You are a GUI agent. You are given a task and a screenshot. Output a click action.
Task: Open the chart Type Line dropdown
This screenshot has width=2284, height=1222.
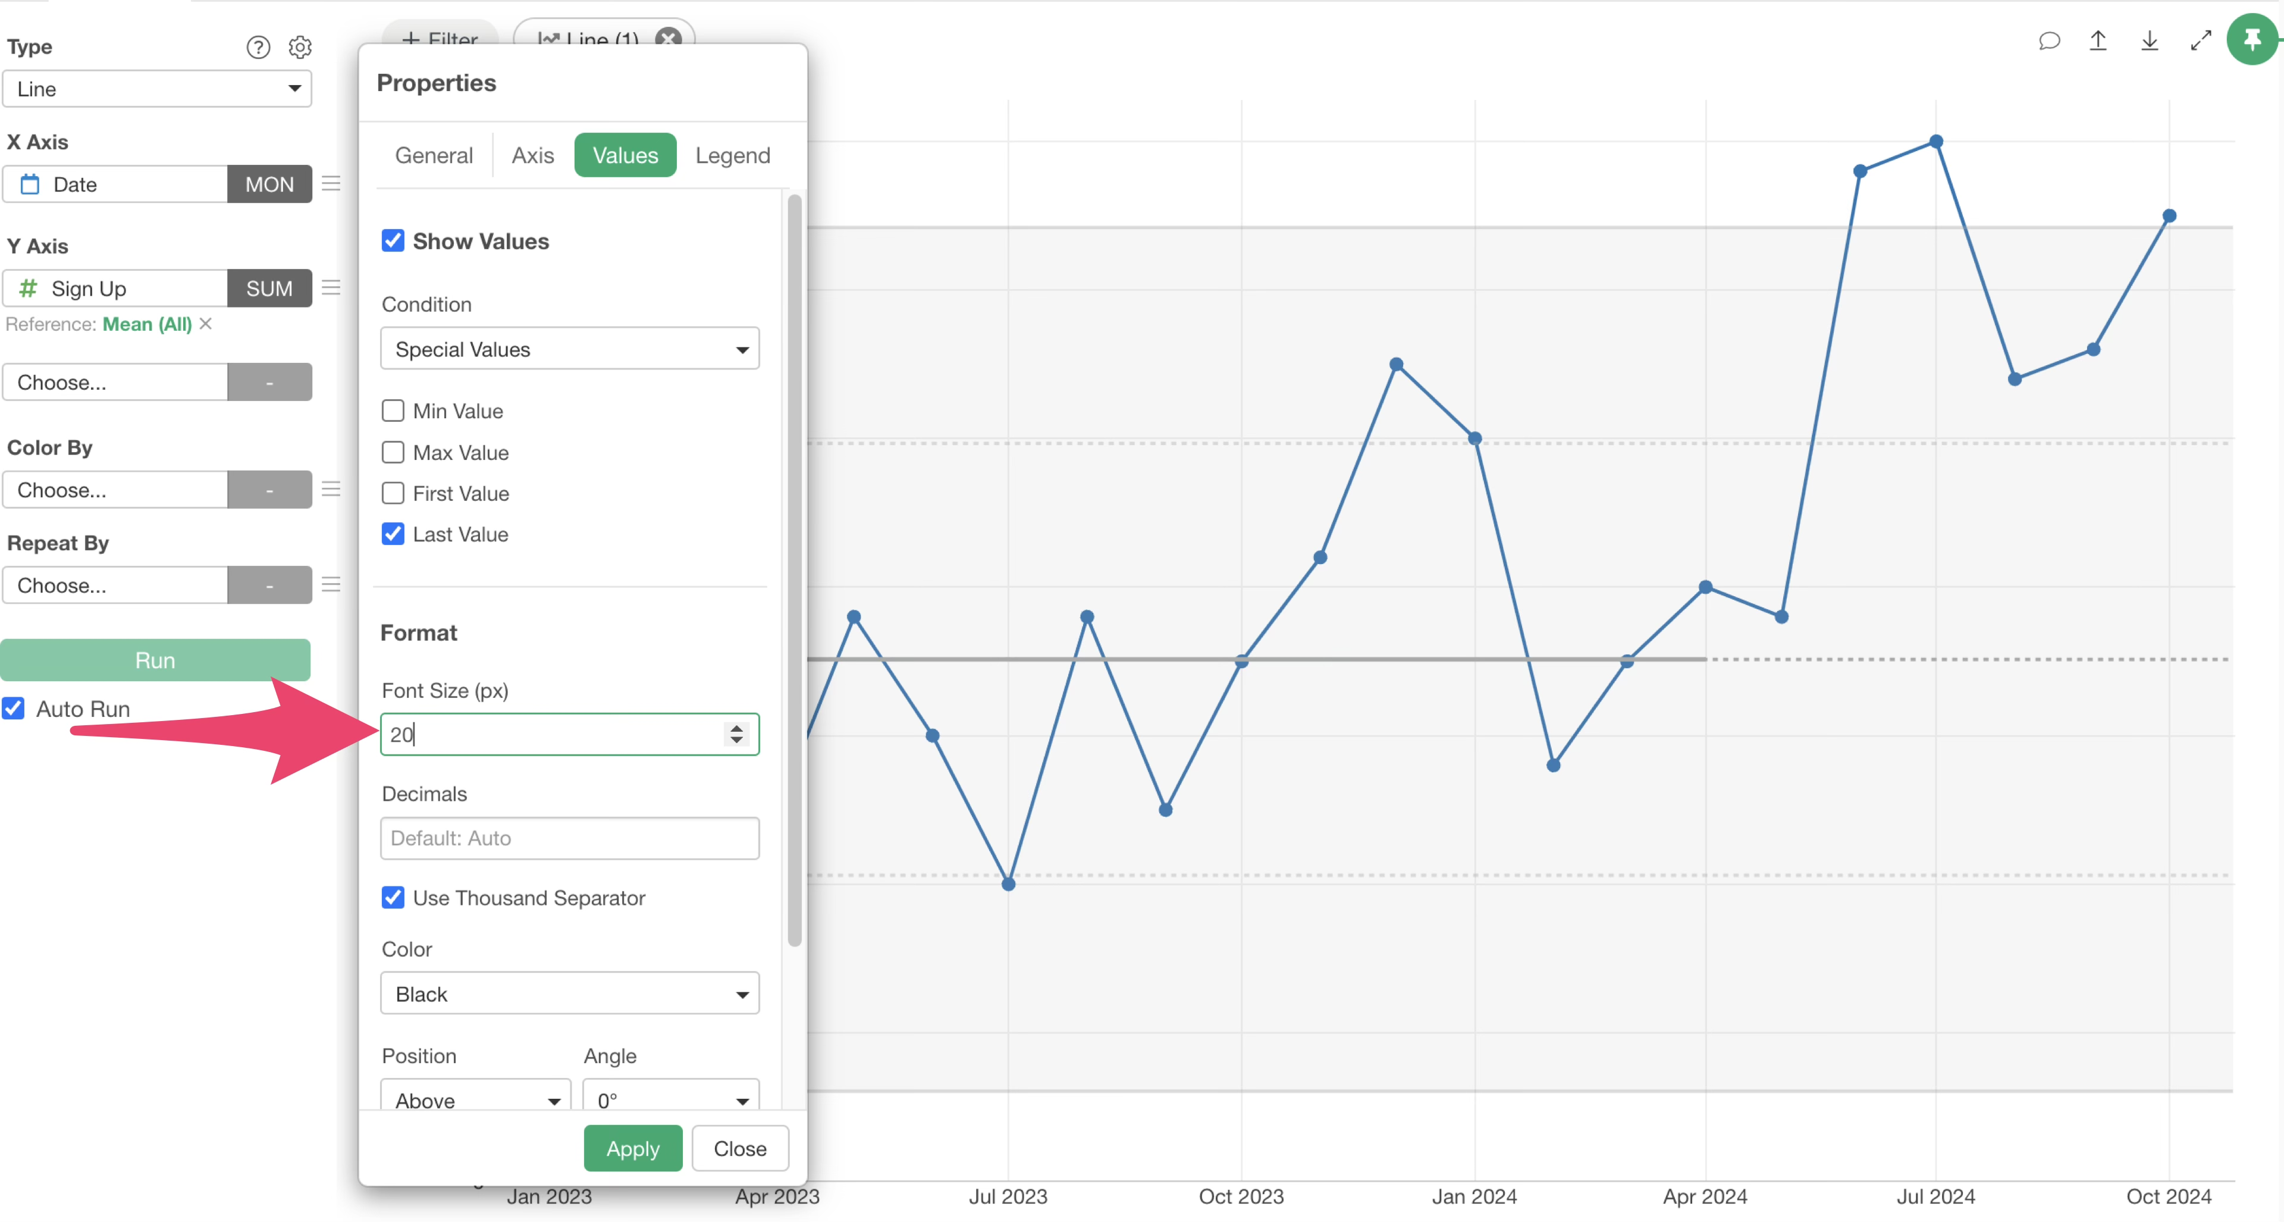coord(157,89)
